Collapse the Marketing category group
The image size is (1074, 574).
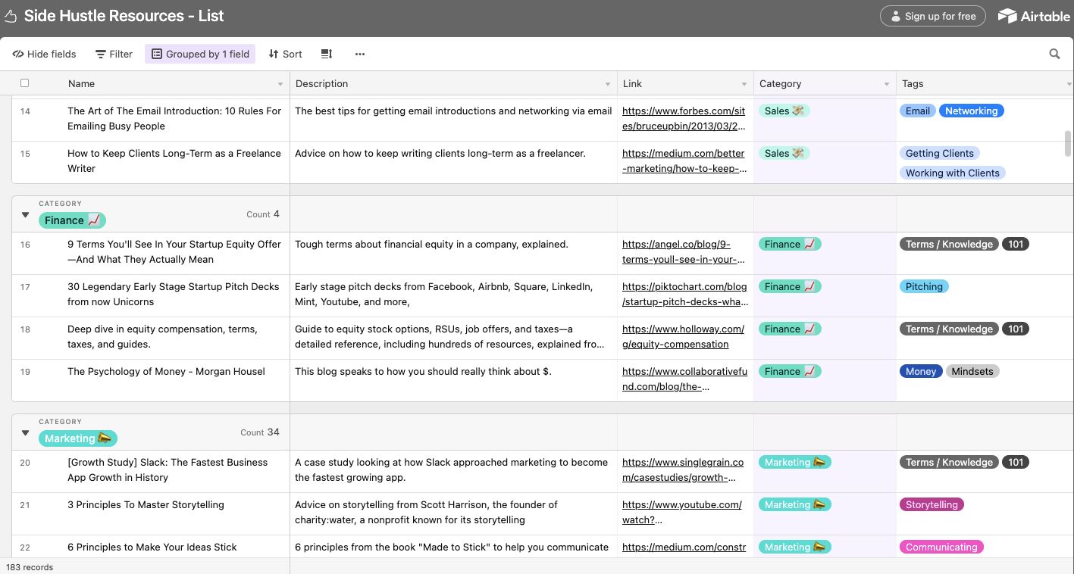pos(25,433)
